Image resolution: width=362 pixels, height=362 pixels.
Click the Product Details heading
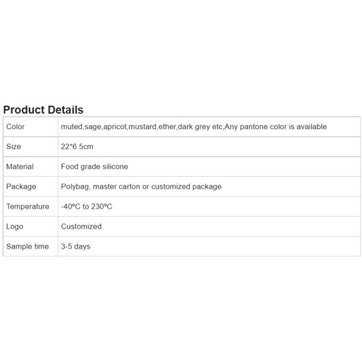pyautogui.click(x=43, y=110)
